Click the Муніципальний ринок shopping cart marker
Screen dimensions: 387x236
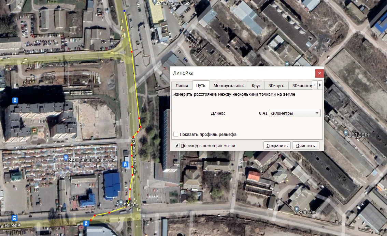point(66,158)
